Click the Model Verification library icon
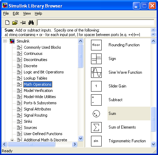The height and width of the screenshot is (155, 158). (x=19, y=91)
